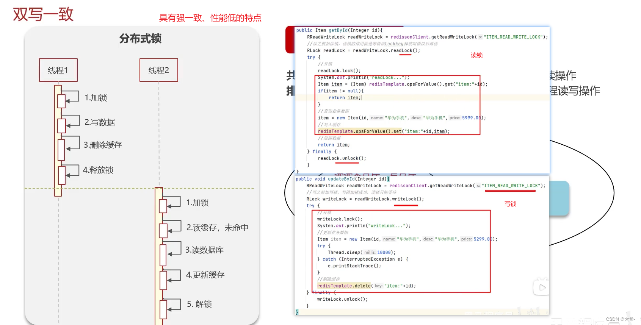Click the 3.读数据库 step label
Image resolution: width=641 pixels, height=325 pixels.
[204, 250]
